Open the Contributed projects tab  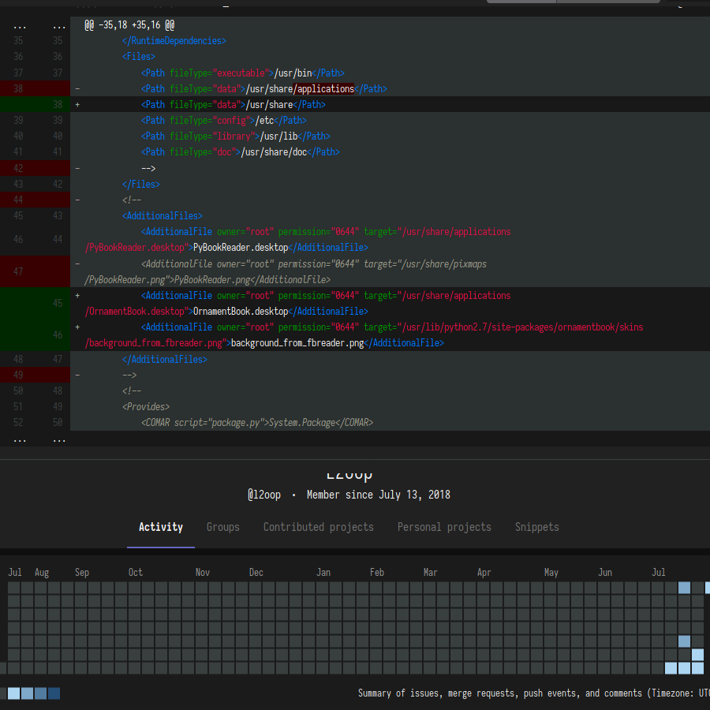(319, 527)
